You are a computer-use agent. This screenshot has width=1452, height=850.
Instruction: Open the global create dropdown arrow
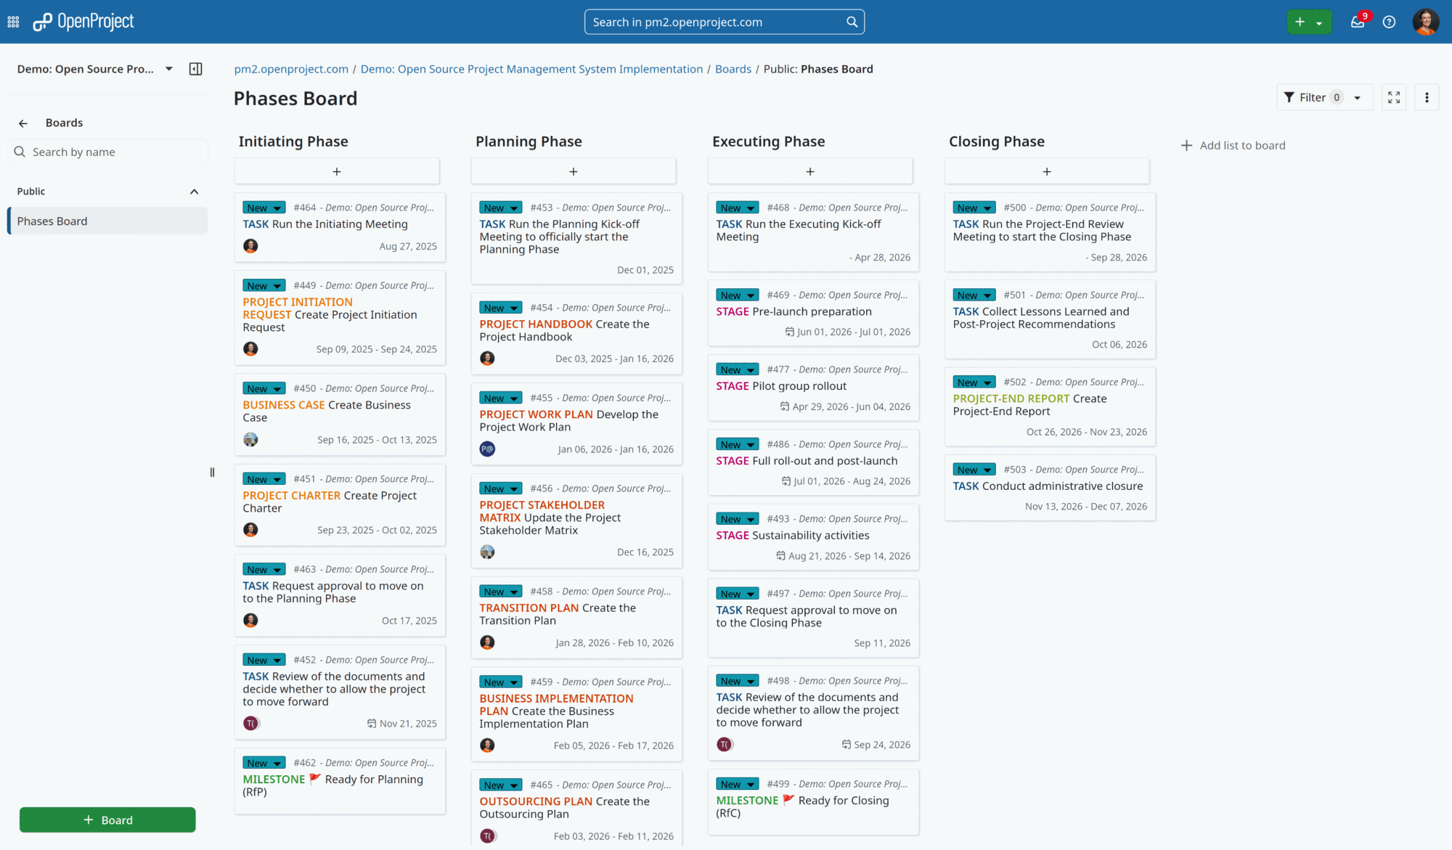click(1321, 22)
